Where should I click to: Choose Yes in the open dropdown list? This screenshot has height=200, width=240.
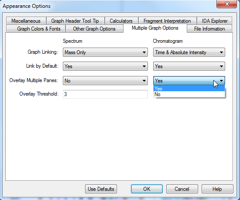[189, 88]
